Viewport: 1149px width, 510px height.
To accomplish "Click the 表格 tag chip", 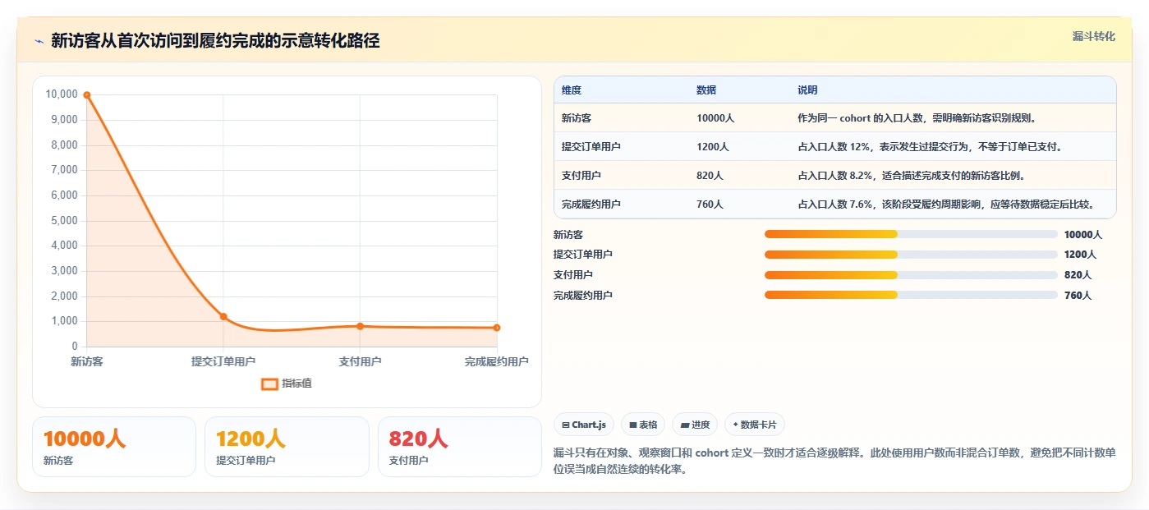I will point(643,425).
